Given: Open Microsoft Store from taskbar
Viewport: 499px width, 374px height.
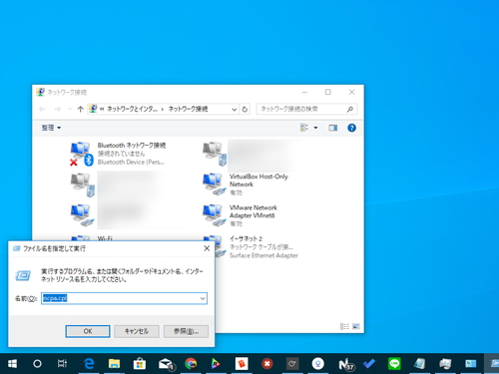Looking at the screenshot, I should click(x=140, y=364).
